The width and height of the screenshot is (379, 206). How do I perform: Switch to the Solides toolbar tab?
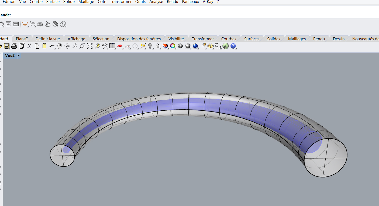point(274,39)
